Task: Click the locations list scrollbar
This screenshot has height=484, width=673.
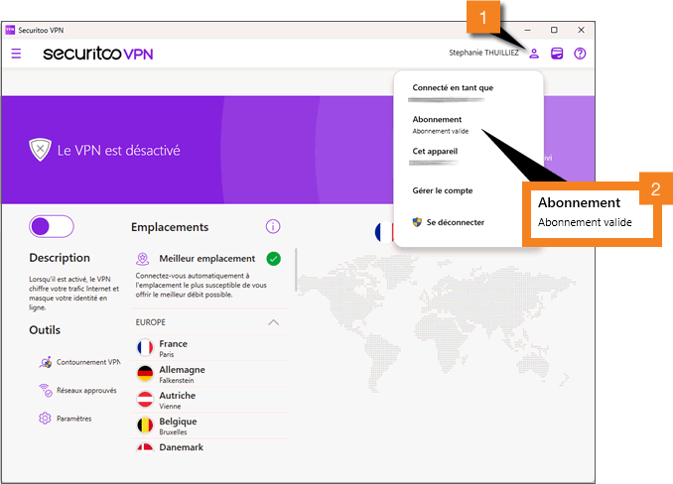Action: pyautogui.click(x=296, y=270)
